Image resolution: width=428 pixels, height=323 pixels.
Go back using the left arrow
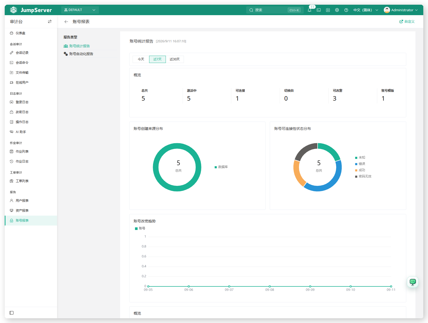tap(66, 22)
